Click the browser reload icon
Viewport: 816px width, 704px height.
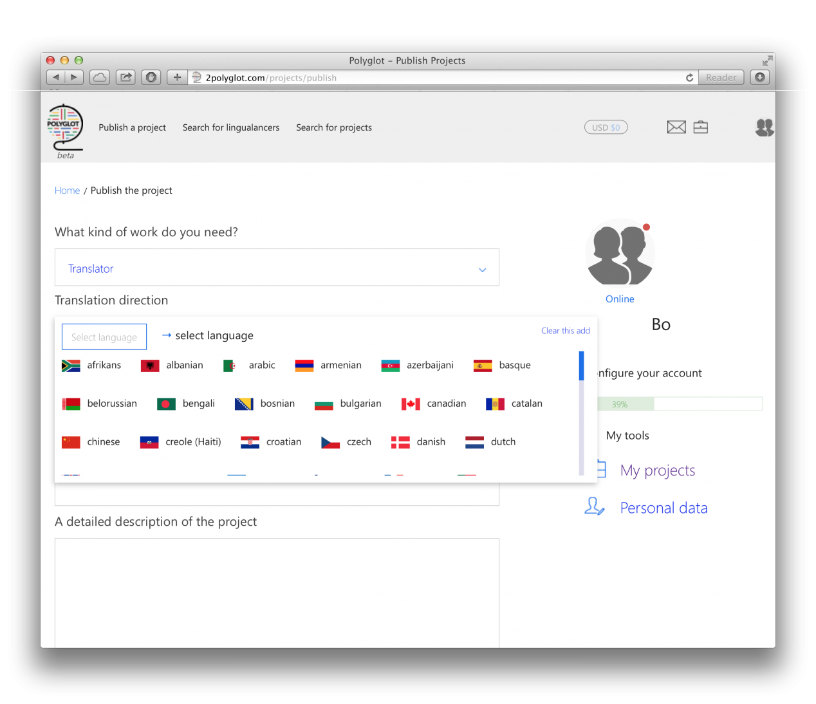tap(689, 77)
